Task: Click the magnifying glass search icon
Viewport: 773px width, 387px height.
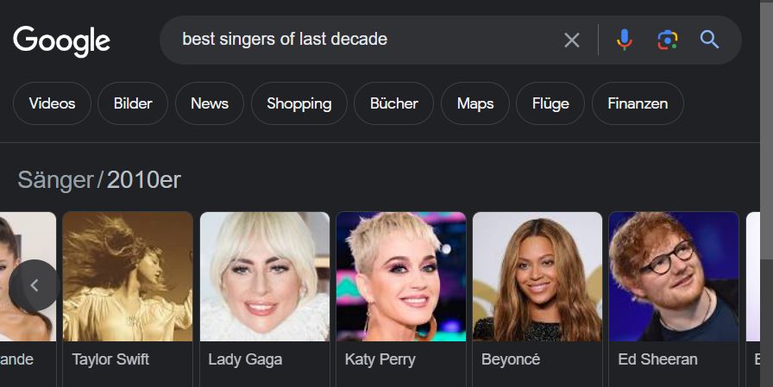Action: pyautogui.click(x=709, y=40)
